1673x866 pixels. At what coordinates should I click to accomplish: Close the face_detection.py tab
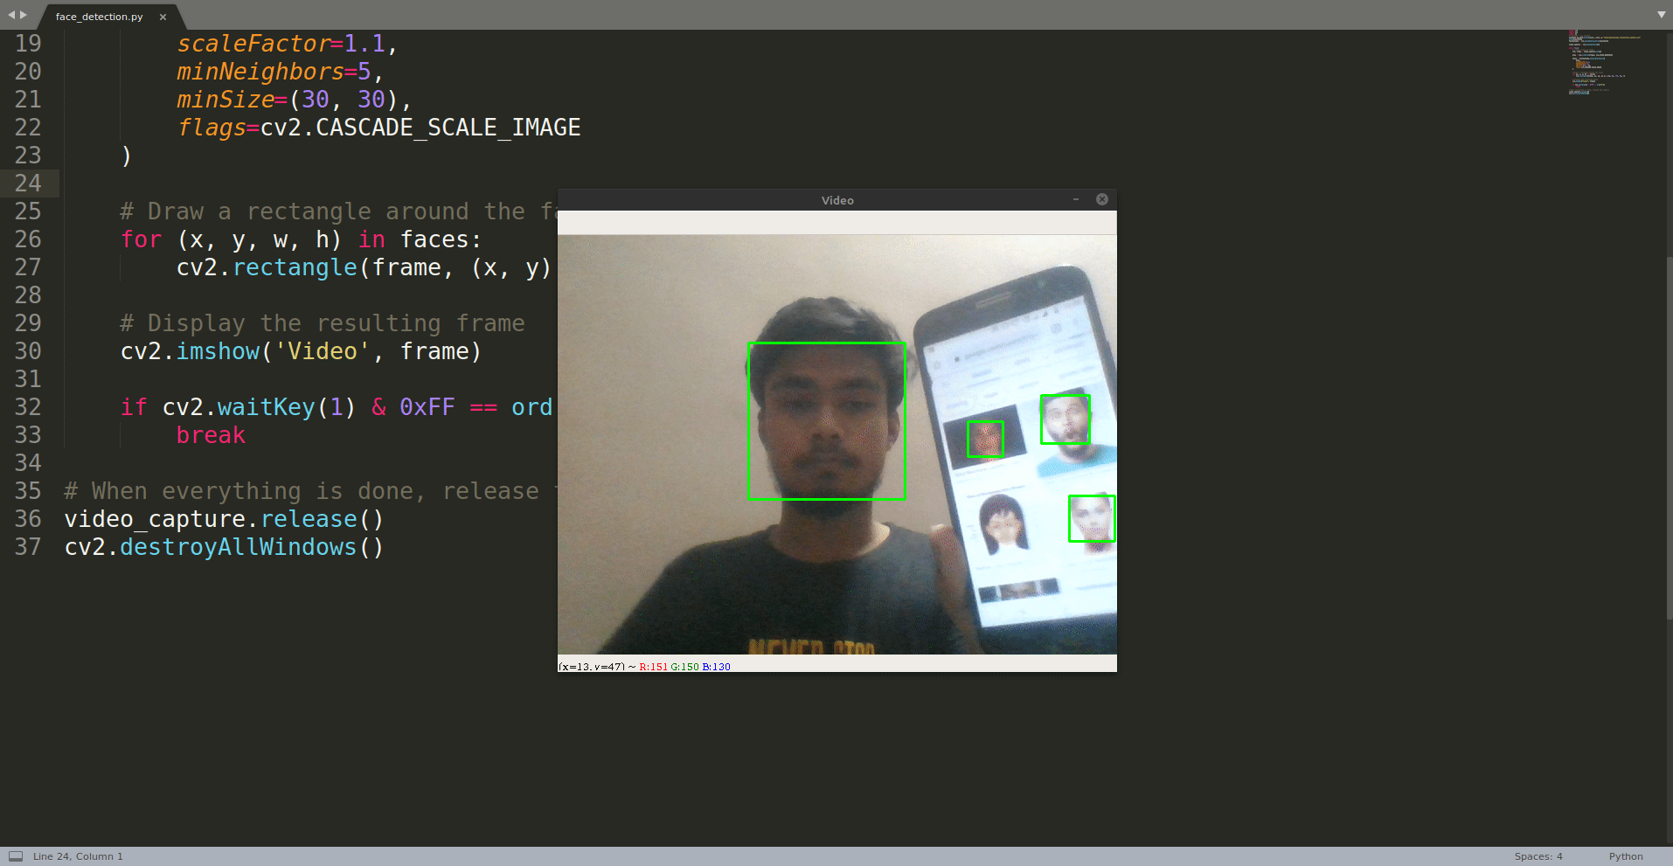coord(163,16)
